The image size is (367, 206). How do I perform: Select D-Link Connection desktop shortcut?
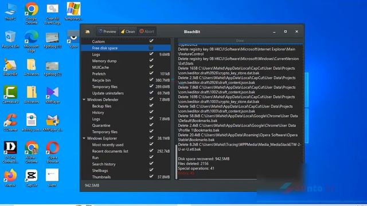click(10, 152)
